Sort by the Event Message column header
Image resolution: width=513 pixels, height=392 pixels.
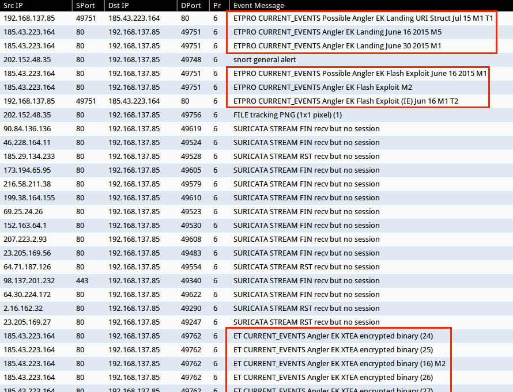[x=371, y=6]
